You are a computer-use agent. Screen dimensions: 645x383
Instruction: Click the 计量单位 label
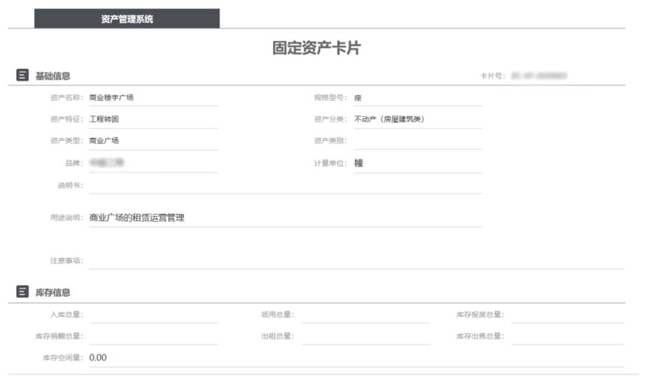pos(330,163)
